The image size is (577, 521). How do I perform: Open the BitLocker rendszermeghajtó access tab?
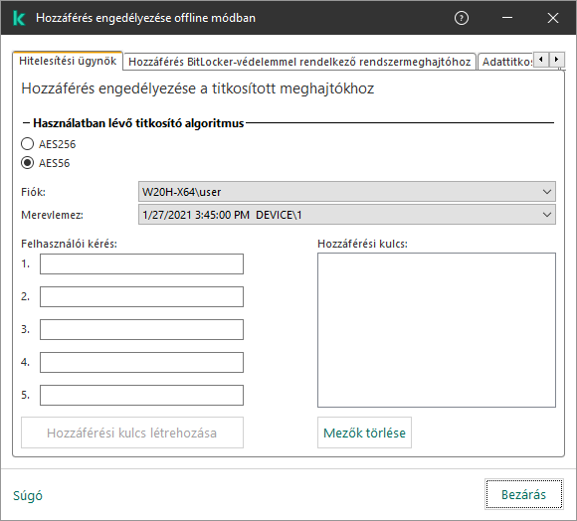pyautogui.click(x=299, y=62)
